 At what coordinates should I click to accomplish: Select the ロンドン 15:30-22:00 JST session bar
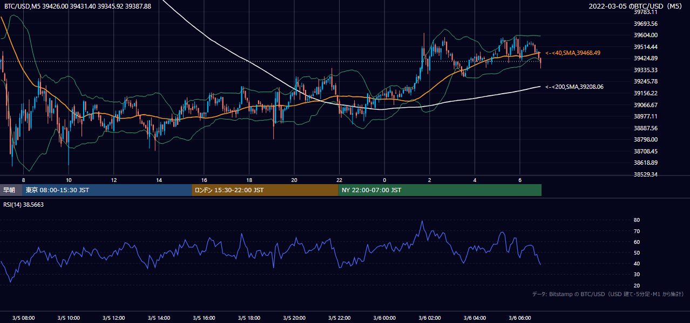pyautogui.click(x=265, y=190)
